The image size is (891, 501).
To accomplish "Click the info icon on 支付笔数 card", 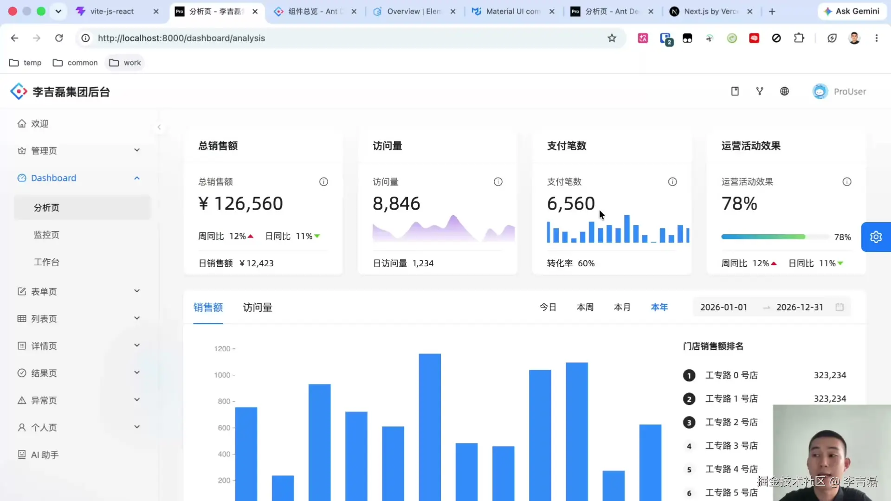I will click(672, 182).
